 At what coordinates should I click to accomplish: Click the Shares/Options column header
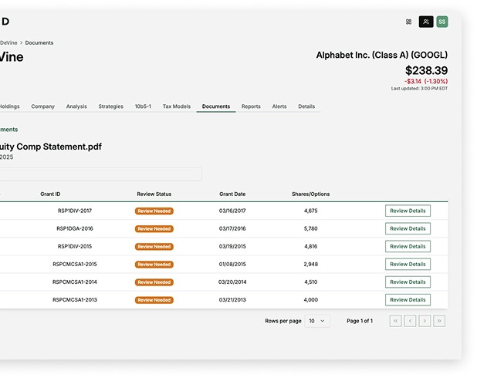coord(310,194)
